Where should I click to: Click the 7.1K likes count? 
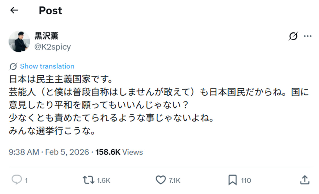175,181
